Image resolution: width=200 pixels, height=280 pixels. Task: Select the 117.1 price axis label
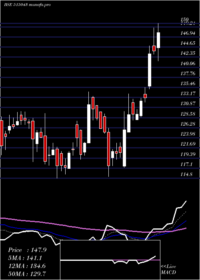(187, 164)
